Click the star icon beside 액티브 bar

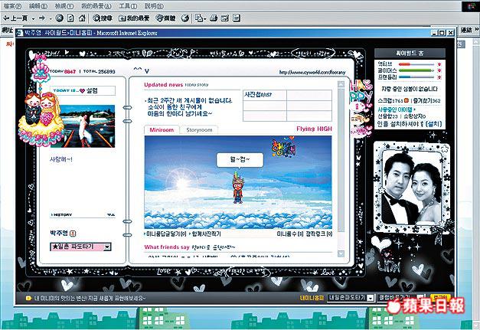[439, 64]
